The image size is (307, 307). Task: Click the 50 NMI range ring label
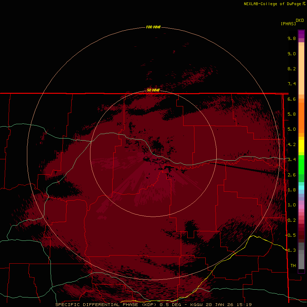(x=153, y=90)
